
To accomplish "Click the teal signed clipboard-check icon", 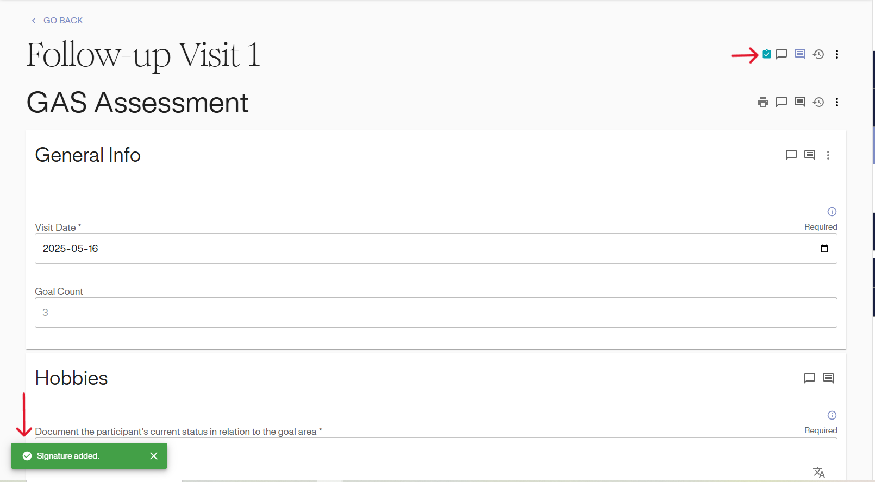I will click(x=766, y=54).
